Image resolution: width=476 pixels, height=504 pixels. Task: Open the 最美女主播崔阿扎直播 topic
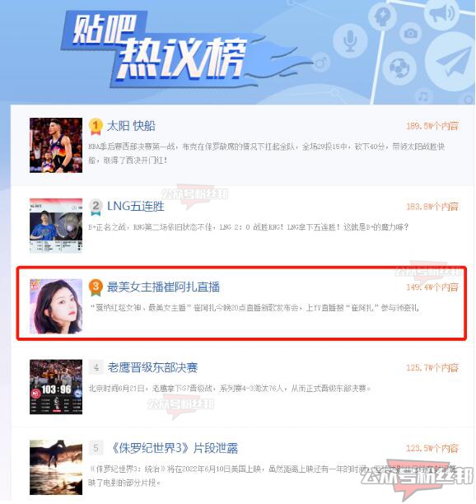point(163,287)
